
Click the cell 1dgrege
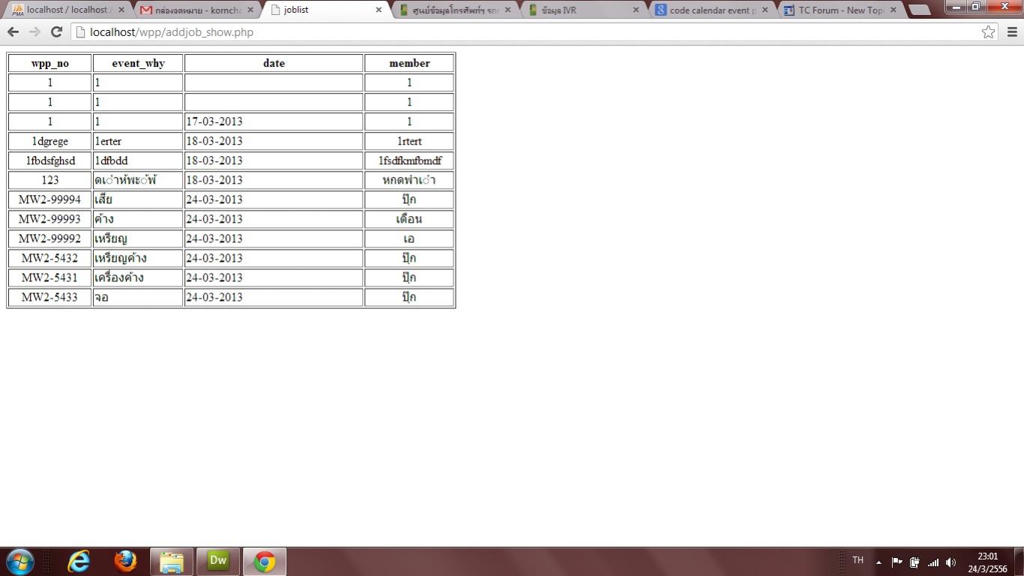pyautogui.click(x=50, y=141)
